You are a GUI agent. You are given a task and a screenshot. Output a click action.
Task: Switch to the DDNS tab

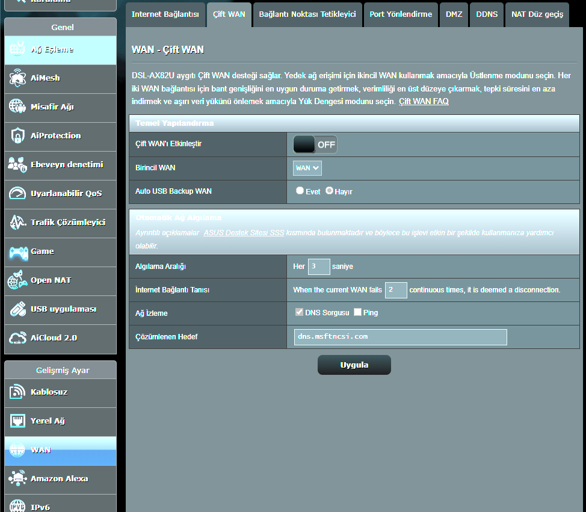coord(487,14)
